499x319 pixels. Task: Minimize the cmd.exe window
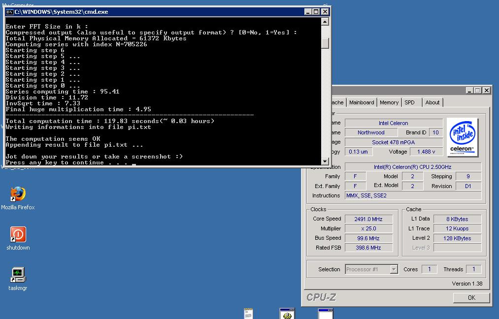(308, 12)
